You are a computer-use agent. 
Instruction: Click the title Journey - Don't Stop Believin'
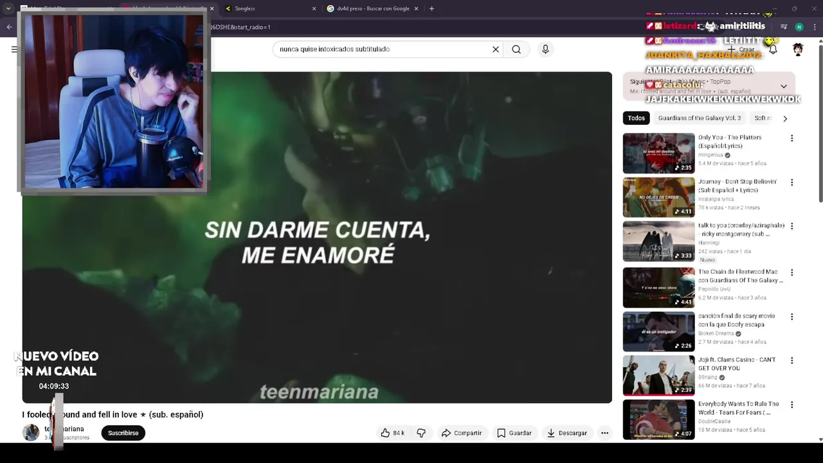(x=737, y=186)
